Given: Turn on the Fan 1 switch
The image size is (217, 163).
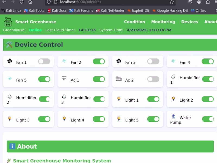Looking at the screenshot, I should (44, 61).
